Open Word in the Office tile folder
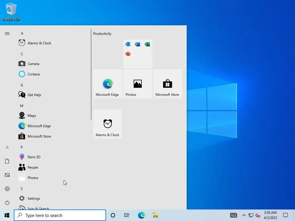This screenshot has width=295, height=221. [137, 44]
